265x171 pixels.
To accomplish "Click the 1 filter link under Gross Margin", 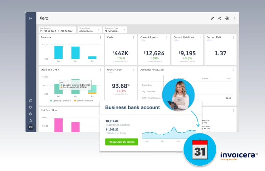I will pos(110,72).
